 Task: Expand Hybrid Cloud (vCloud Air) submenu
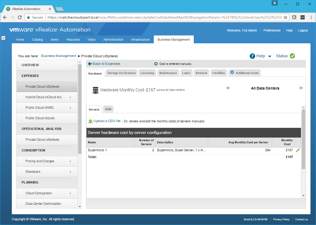tap(70, 97)
